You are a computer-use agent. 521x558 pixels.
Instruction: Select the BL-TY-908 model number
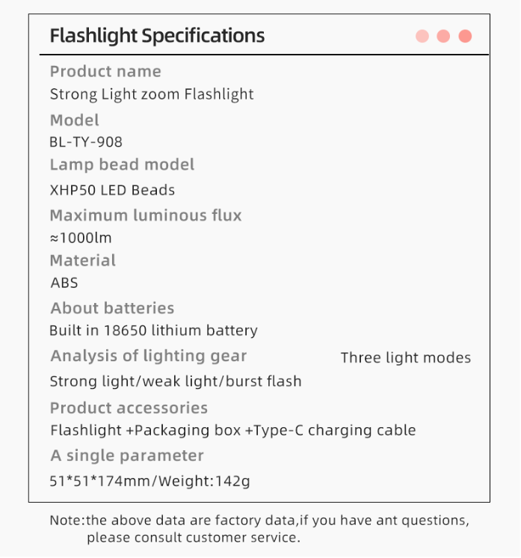[86, 141]
